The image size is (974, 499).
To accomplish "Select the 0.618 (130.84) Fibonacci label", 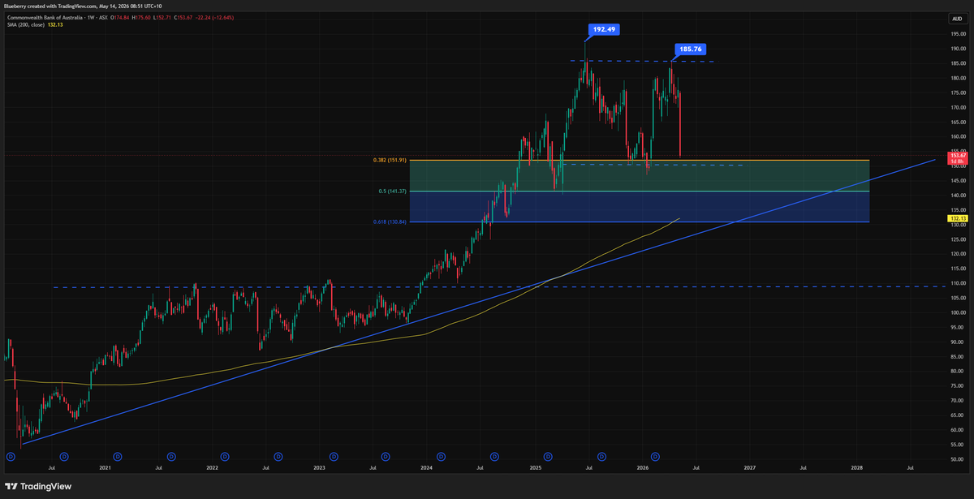I will click(389, 222).
